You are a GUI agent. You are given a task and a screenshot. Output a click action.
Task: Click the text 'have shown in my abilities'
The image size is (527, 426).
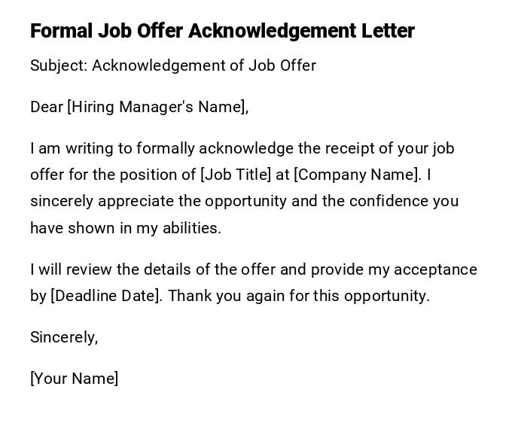click(x=125, y=228)
